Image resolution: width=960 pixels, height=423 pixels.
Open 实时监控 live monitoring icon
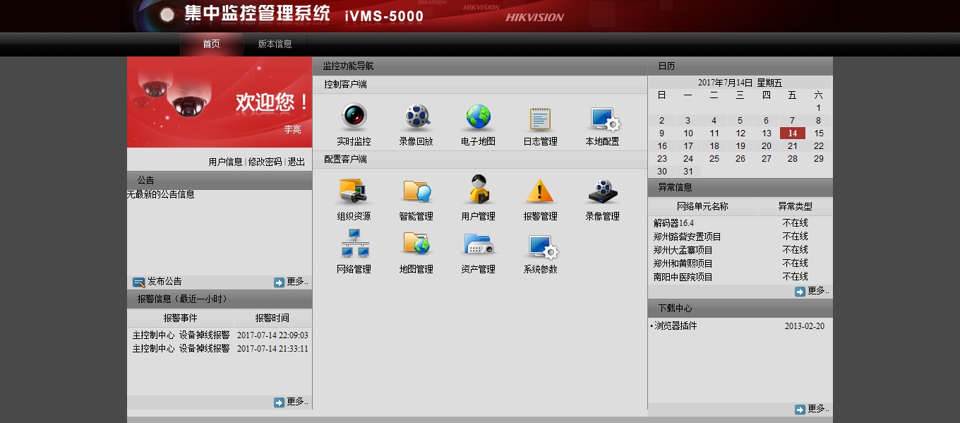pos(354,117)
